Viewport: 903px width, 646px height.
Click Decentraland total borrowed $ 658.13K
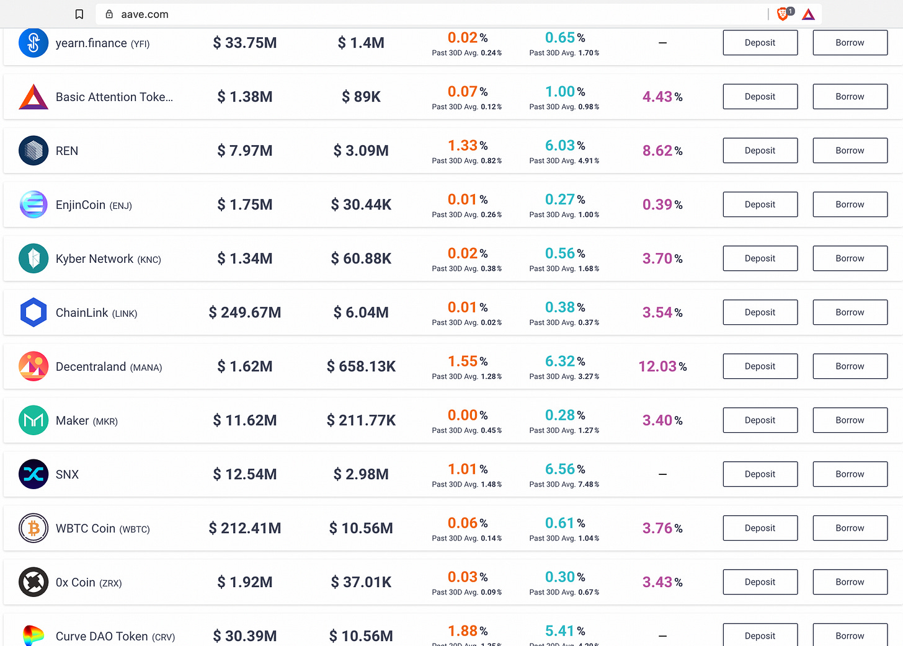point(361,366)
